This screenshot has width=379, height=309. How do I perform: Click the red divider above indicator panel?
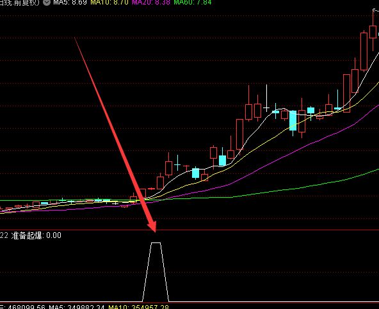tap(189, 230)
